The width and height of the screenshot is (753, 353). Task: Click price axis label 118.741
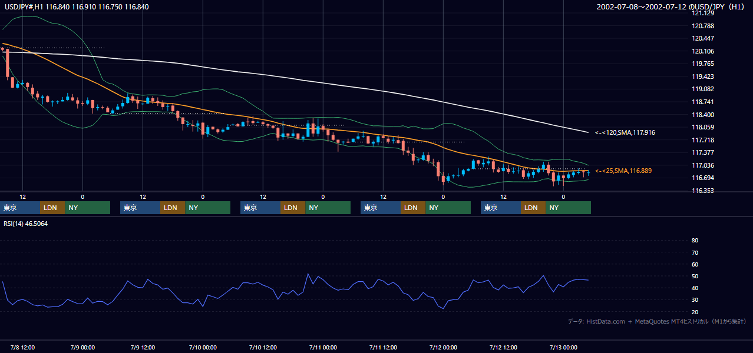(702, 102)
